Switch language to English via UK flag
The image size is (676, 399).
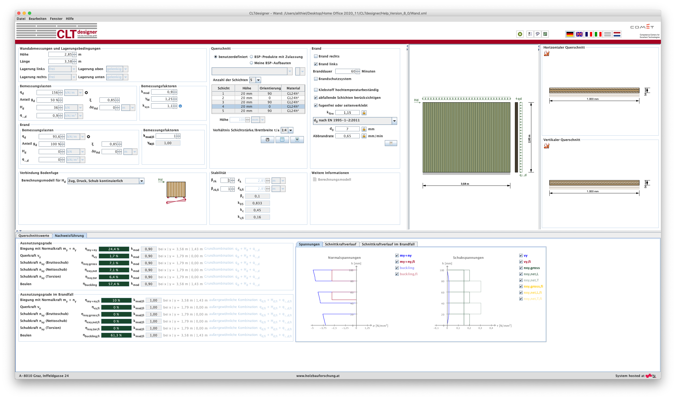point(579,34)
